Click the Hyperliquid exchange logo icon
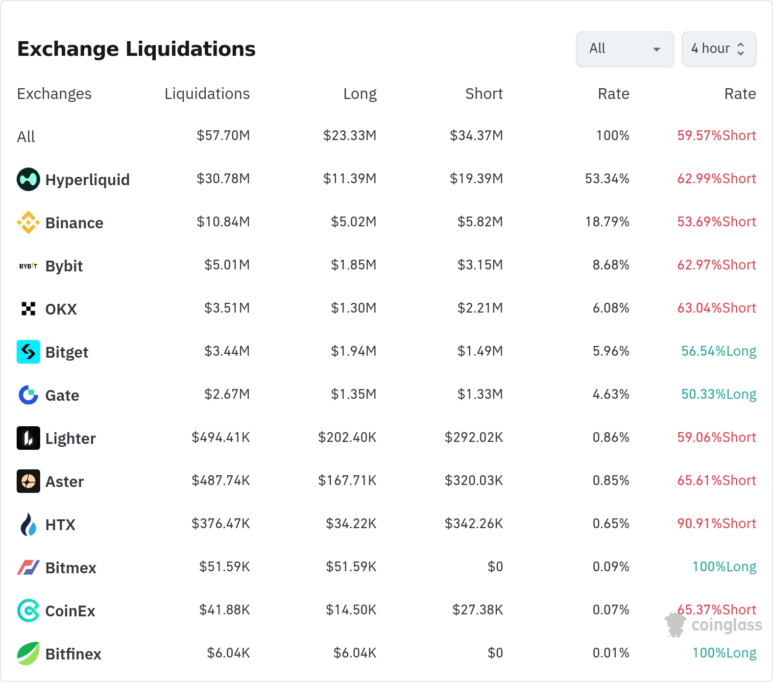 tap(28, 179)
